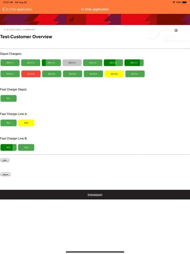Click the gray knob in header logo
Viewport: 190px width, 254px height.
(176, 30)
